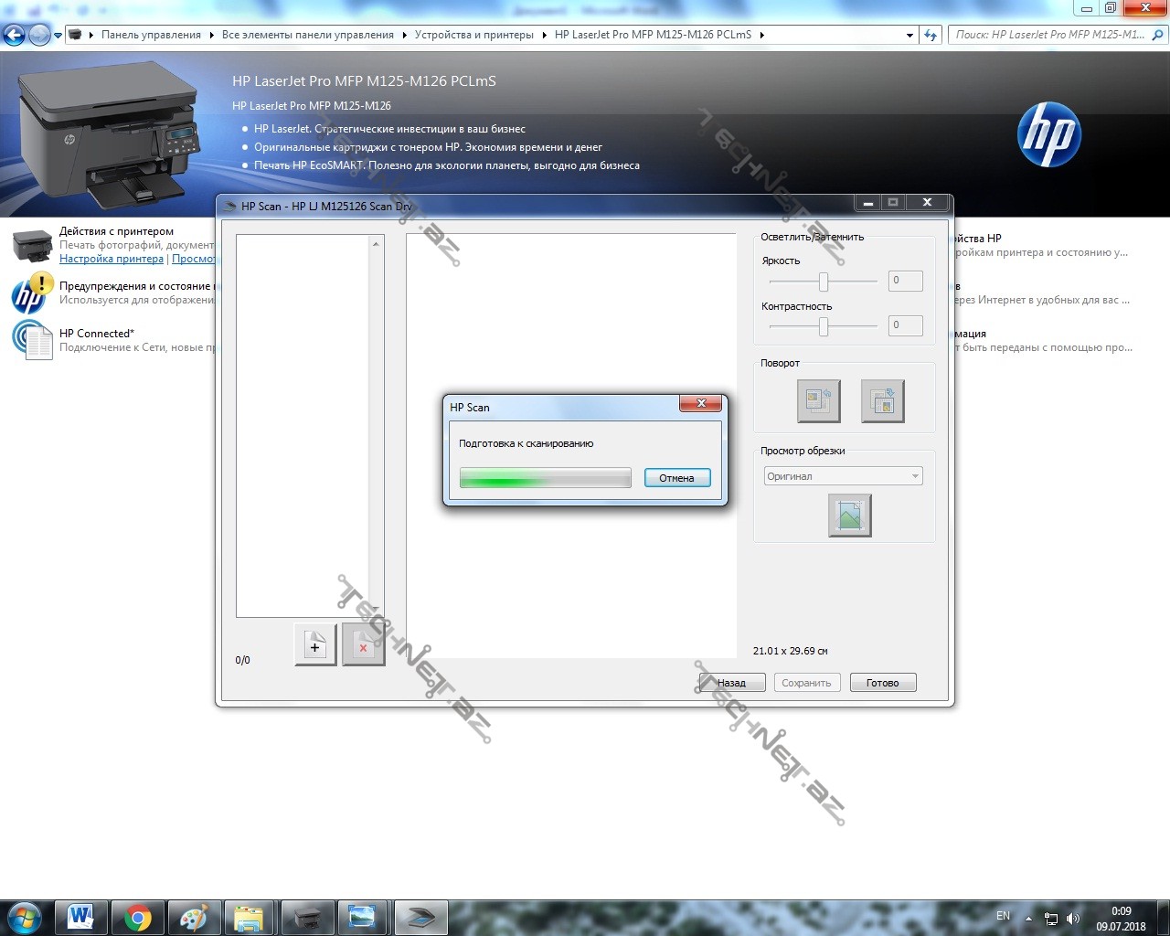This screenshot has width=1170, height=936.
Task: Add a new scan page with plus icon
Action: [x=315, y=646]
